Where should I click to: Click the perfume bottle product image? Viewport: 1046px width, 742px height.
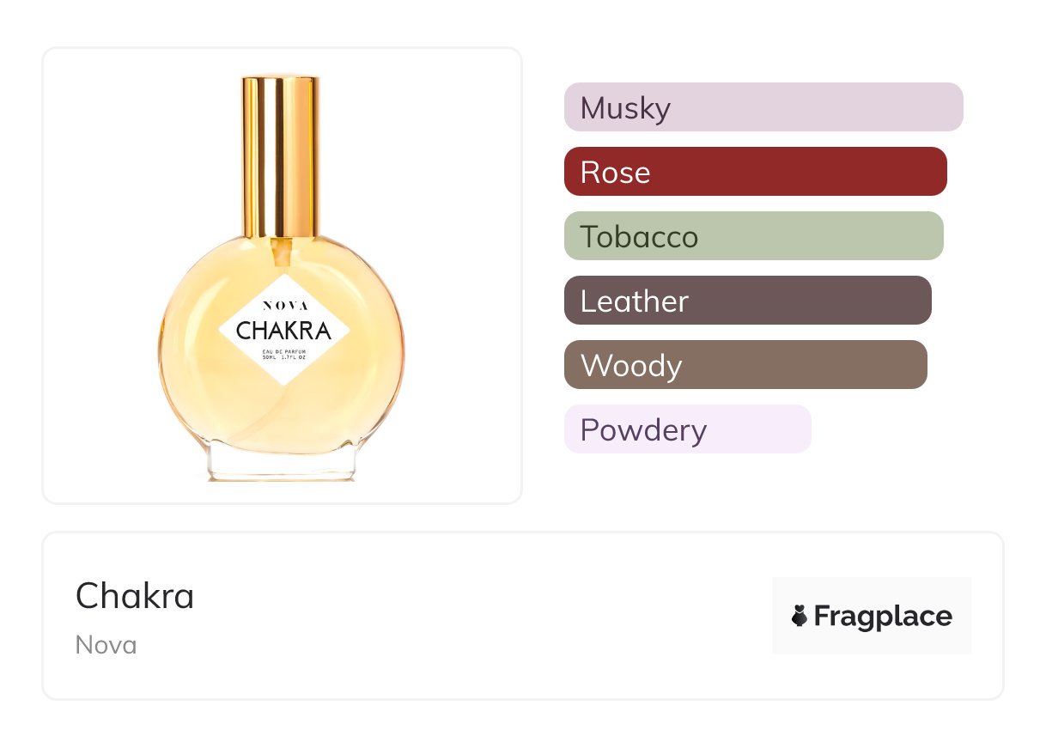(282, 276)
